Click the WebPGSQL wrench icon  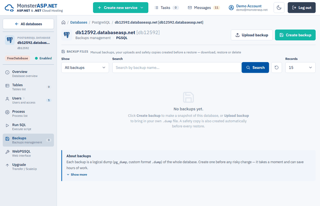tap(7, 152)
